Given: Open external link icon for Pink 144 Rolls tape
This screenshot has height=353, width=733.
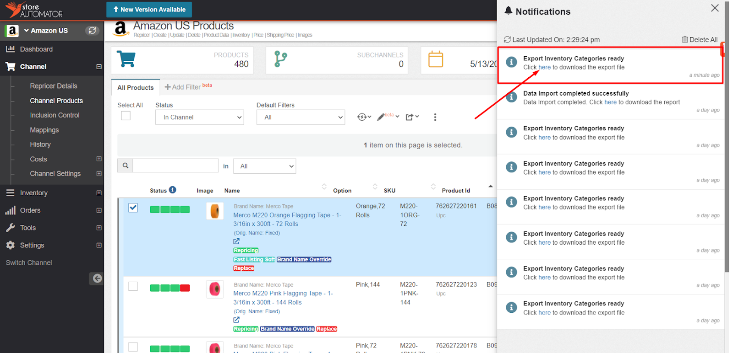Looking at the screenshot, I should (236, 320).
